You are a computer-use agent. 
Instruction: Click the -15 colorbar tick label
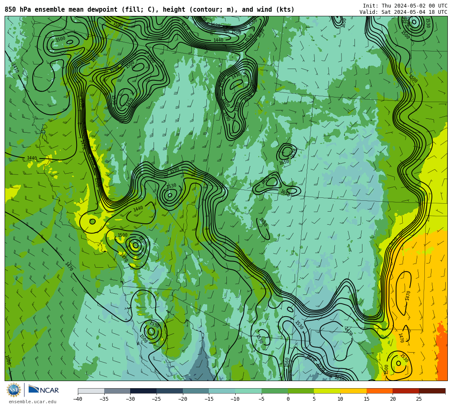click(209, 399)
